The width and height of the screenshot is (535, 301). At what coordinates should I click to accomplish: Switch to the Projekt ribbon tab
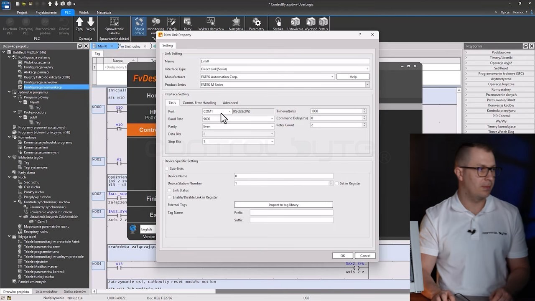22,13
